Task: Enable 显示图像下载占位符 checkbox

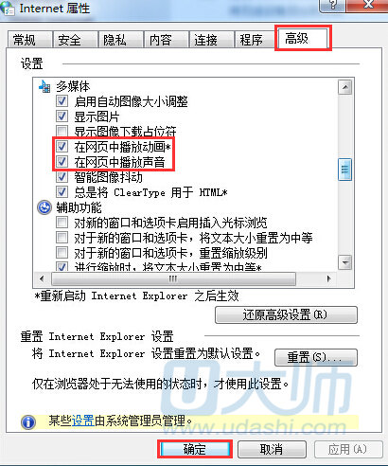Action: coord(62,131)
